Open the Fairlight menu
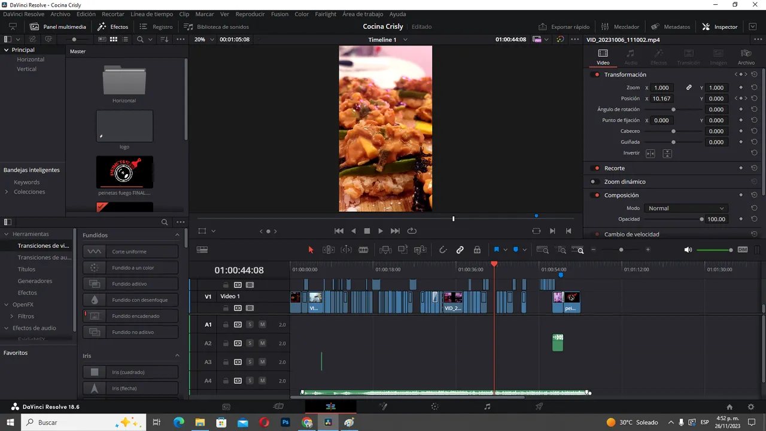The image size is (766, 431). pos(326,14)
